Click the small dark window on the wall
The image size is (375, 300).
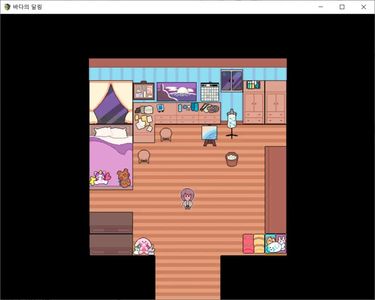click(x=232, y=81)
